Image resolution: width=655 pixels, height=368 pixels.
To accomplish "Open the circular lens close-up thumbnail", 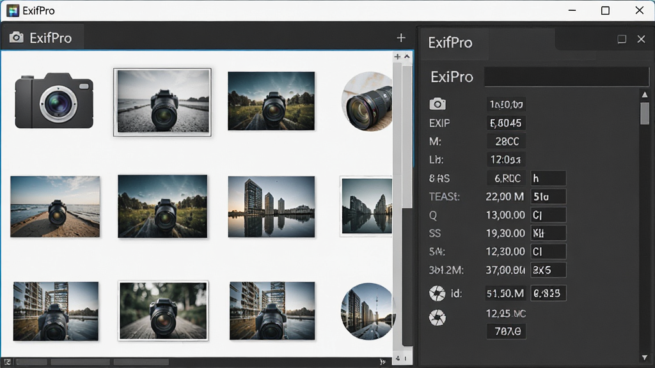I will tap(367, 102).
